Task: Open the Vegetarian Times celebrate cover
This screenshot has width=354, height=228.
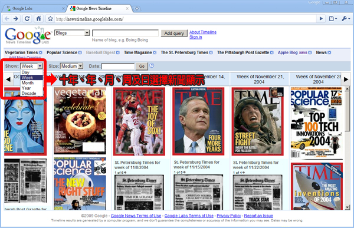Action: (x=80, y=121)
